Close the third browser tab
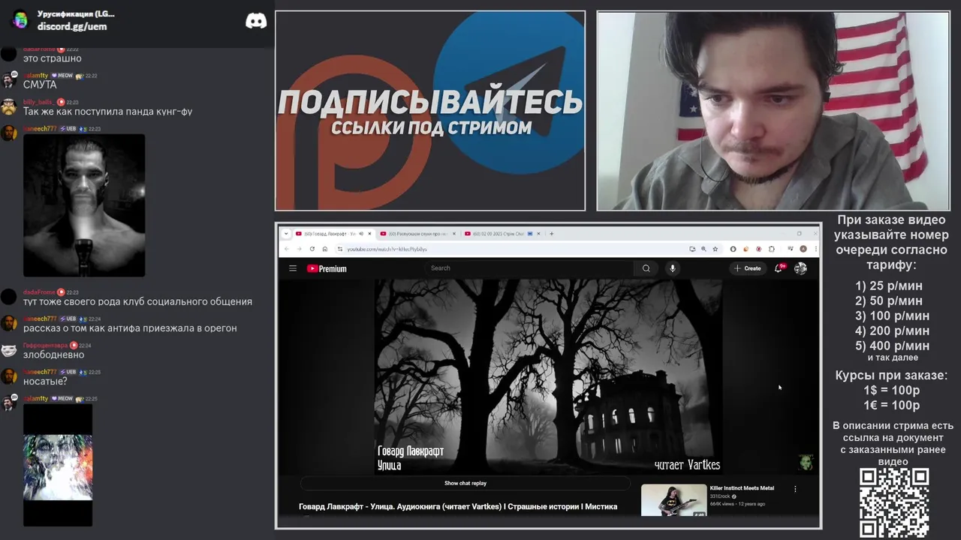 pos(538,233)
